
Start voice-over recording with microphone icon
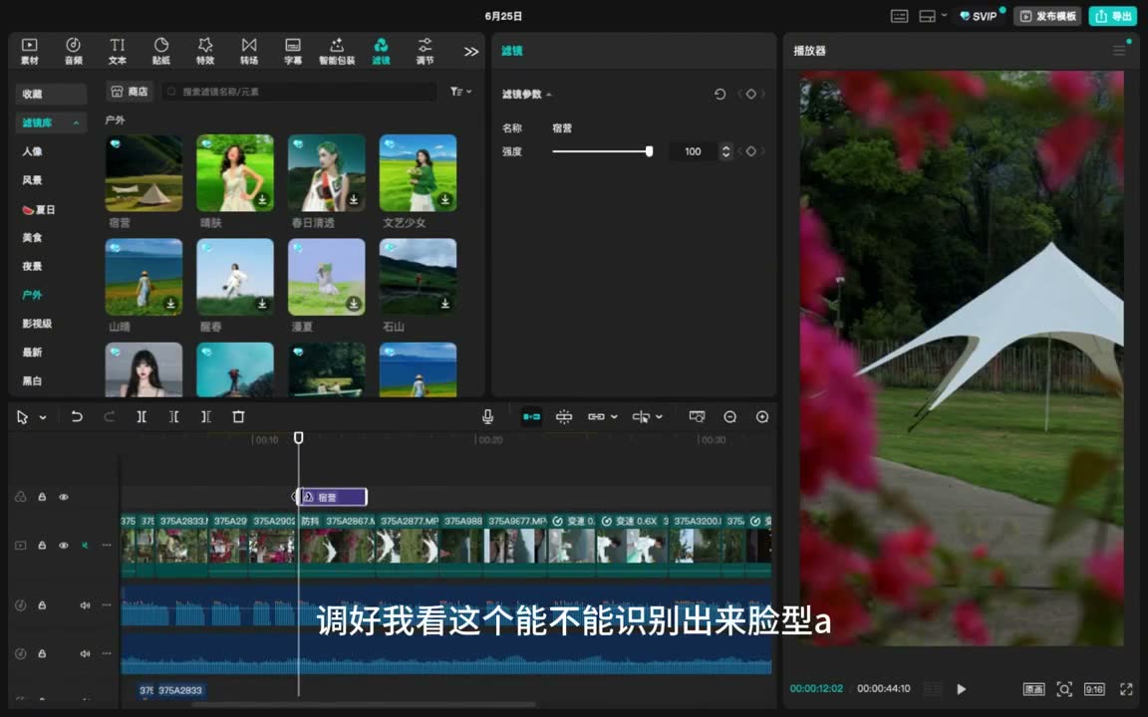[487, 416]
